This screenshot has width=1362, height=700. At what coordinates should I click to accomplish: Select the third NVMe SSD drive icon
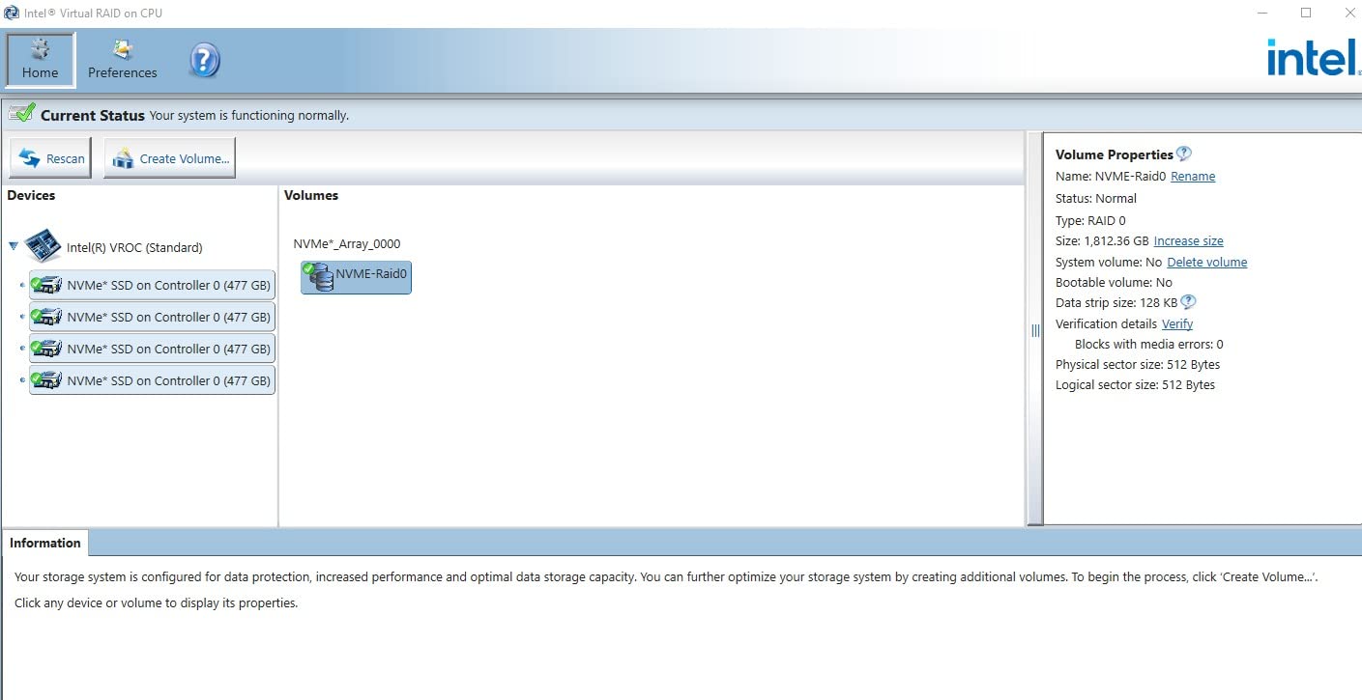46,349
